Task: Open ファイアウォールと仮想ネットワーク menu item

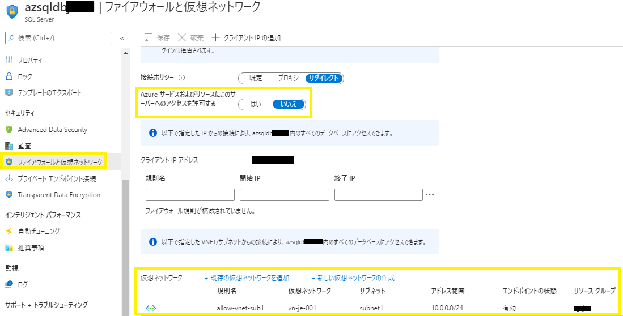Action: pos(61,162)
